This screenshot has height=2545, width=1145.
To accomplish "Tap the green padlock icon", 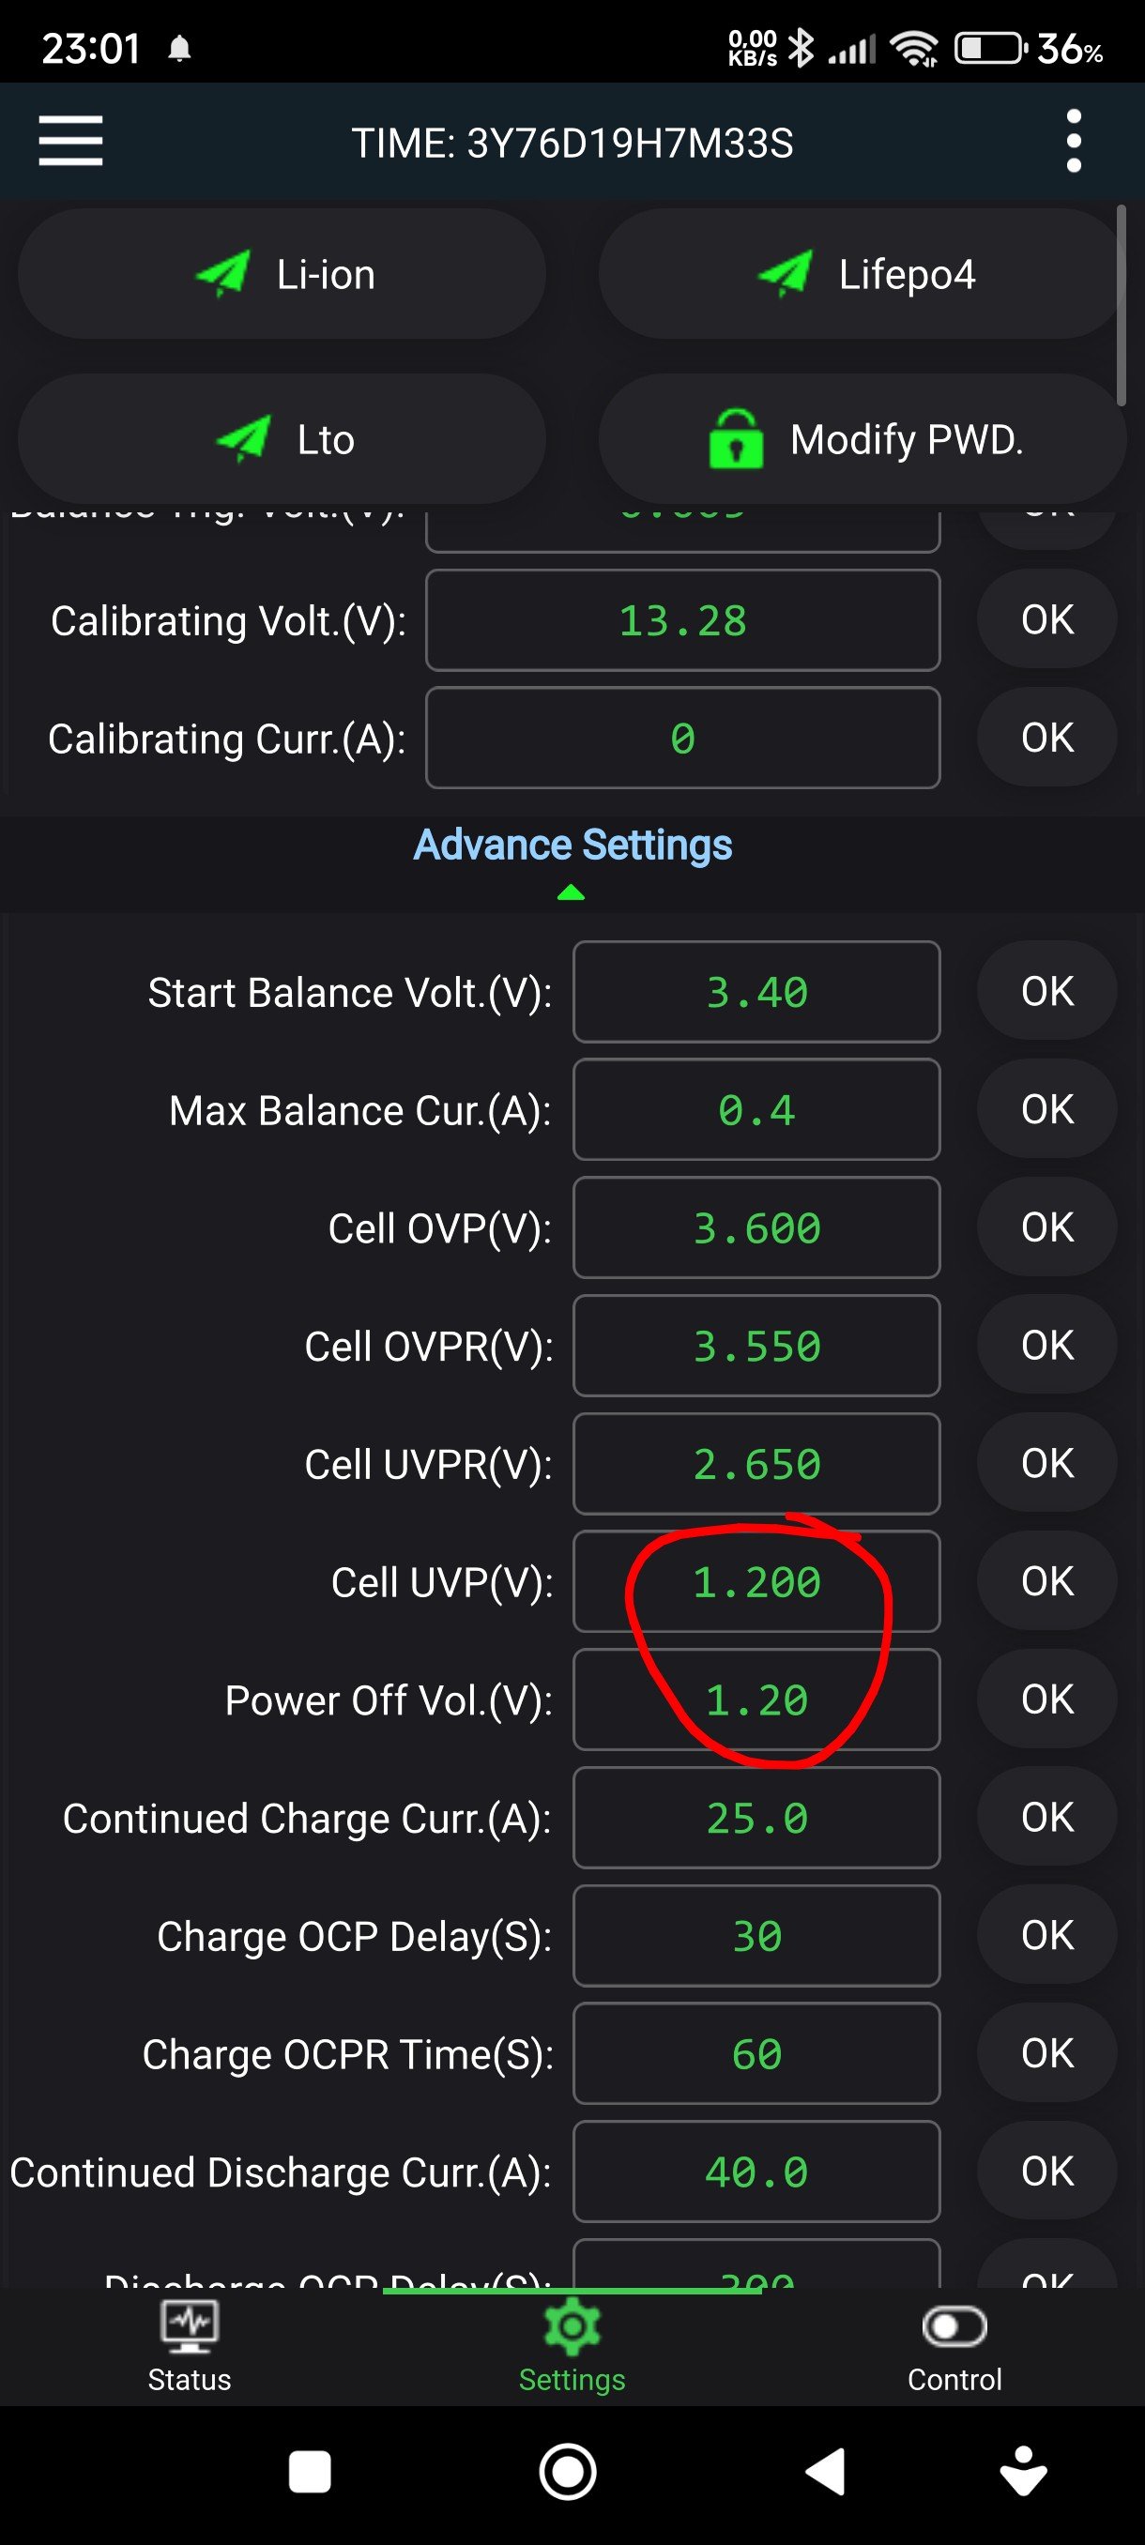I will pos(736,438).
